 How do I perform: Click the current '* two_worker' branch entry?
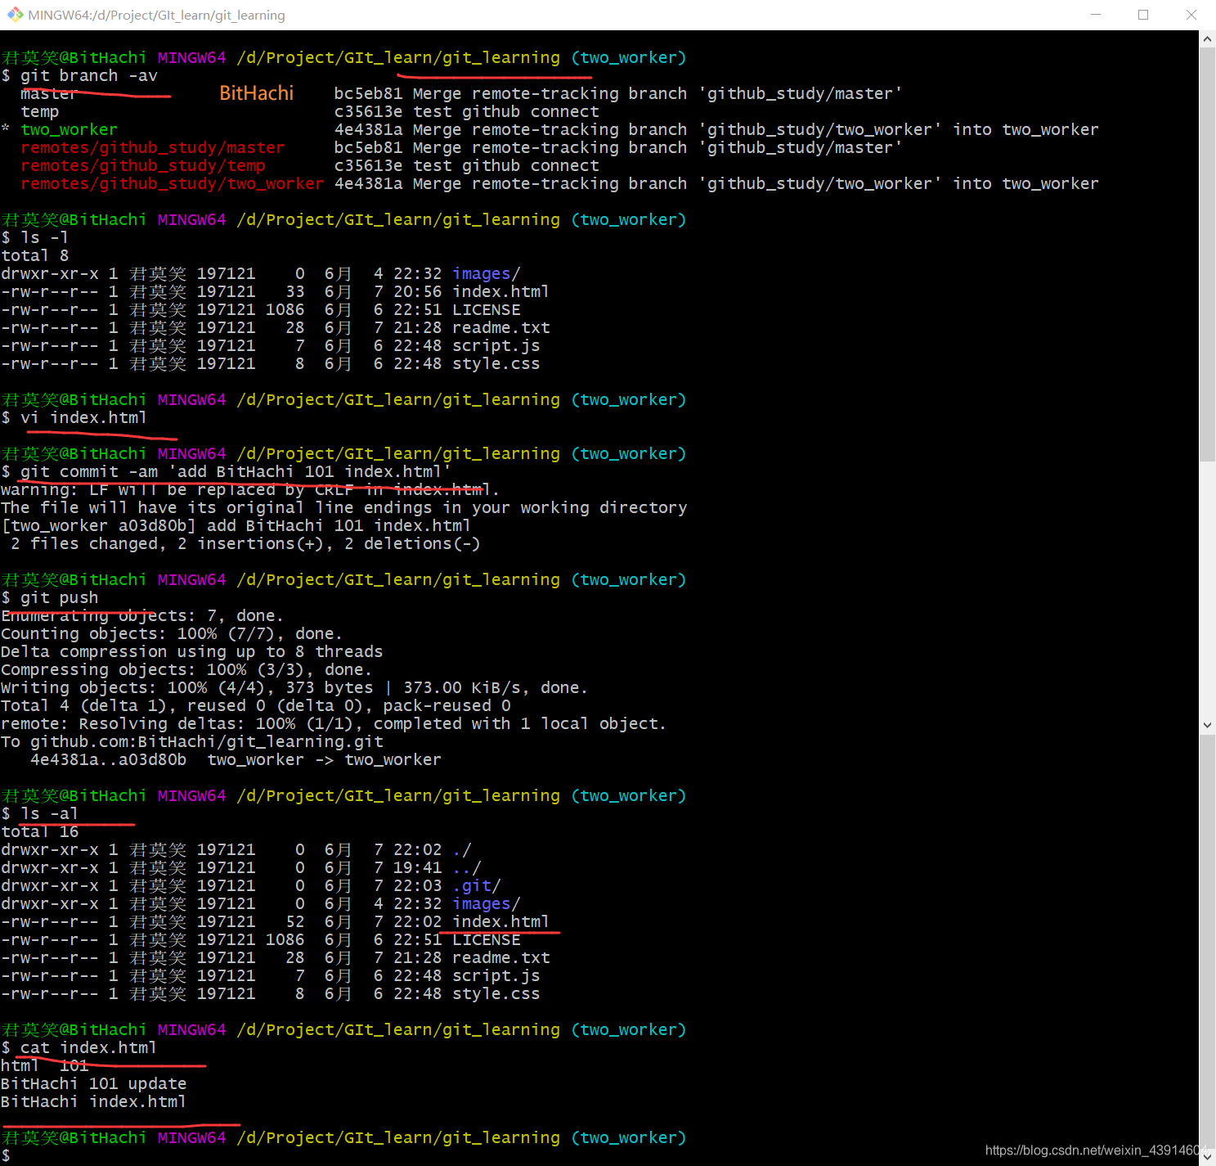tap(60, 130)
